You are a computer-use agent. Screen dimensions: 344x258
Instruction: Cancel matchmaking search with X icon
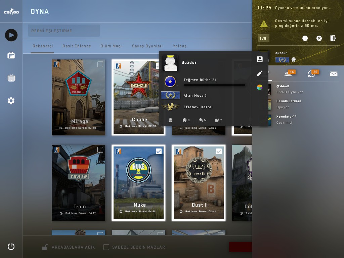point(319,38)
